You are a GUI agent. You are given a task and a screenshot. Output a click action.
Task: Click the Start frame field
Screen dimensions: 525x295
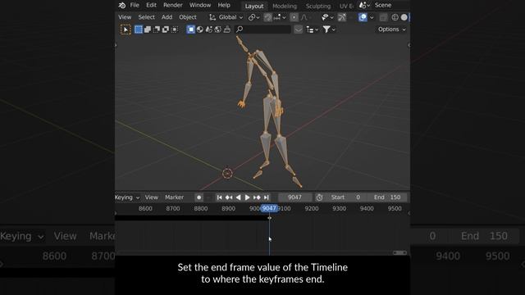click(x=346, y=197)
